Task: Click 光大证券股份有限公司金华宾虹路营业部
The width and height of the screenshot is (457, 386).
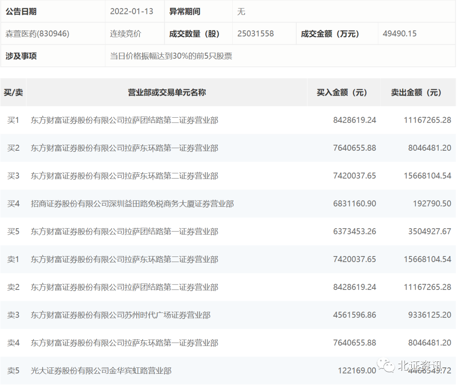Action: [x=101, y=370]
